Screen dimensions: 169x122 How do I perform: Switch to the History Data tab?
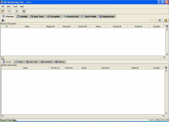pyautogui.click(x=107, y=16)
